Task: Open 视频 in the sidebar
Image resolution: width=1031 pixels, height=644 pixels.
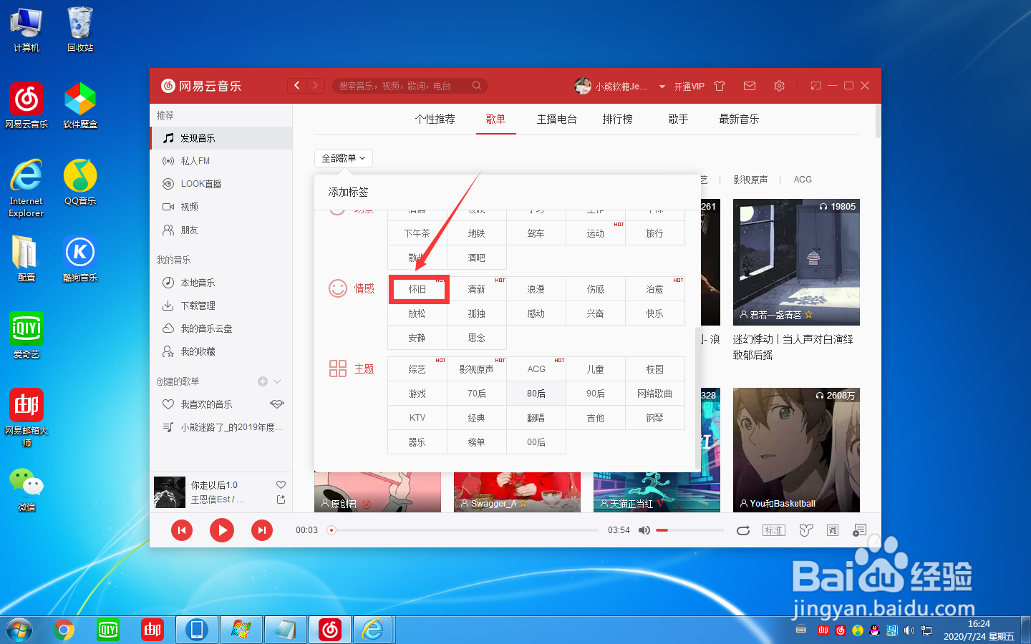Action: pos(221,207)
